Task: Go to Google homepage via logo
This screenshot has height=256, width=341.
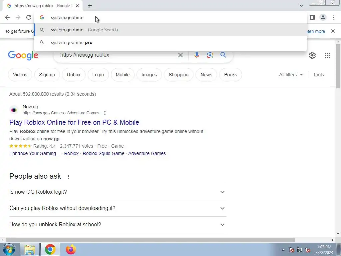Action: pyautogui.click(x=23, y=55)
